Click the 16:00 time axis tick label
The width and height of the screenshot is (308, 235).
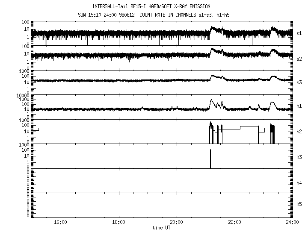tap(60, 222)
